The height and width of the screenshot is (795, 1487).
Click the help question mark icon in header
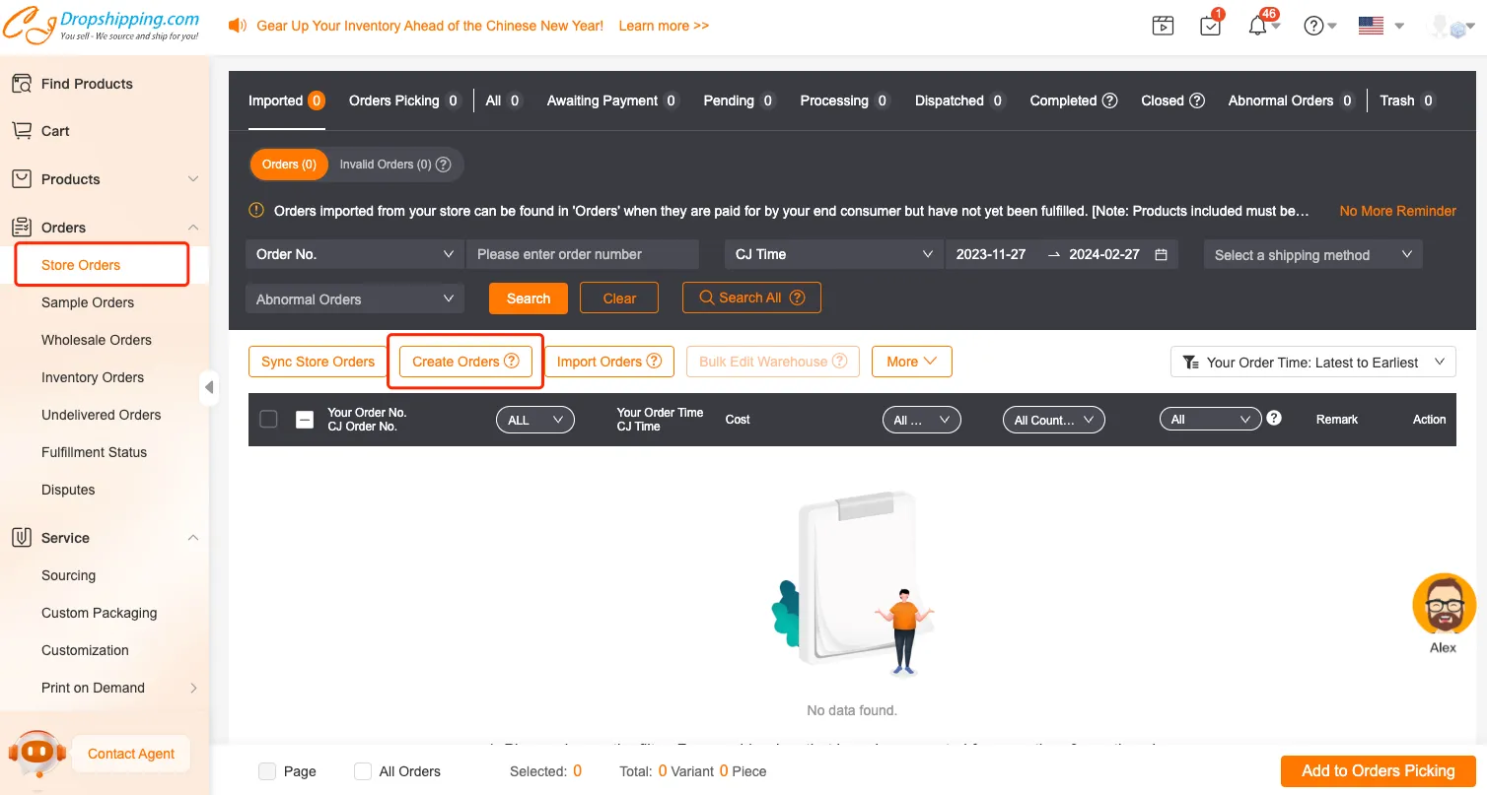pyautogui.click(x=1313, y=27)
